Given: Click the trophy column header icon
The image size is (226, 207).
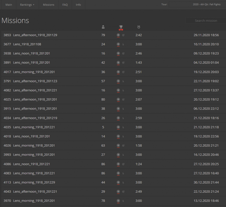Looking at the screenshot, I should click(x=121, y=27).
